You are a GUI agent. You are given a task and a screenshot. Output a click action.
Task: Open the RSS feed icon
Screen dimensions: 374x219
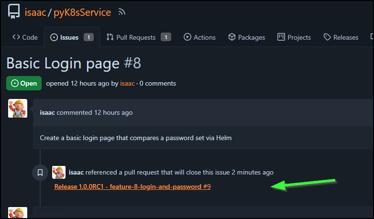(121, 12)
